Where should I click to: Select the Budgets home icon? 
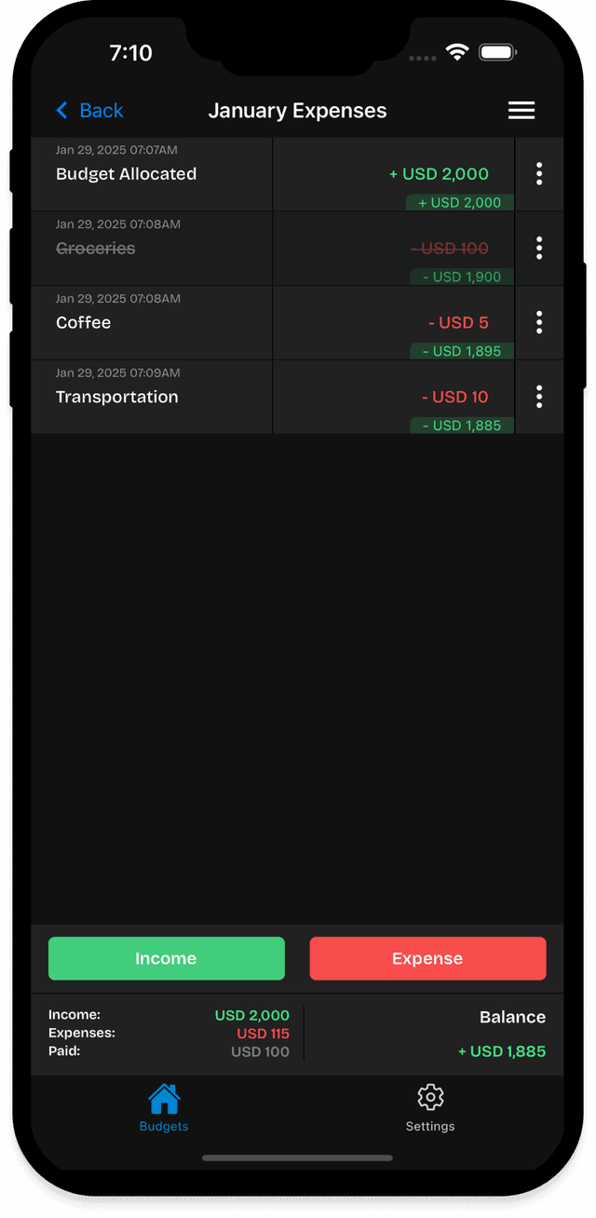click(x=164, y=1098)
